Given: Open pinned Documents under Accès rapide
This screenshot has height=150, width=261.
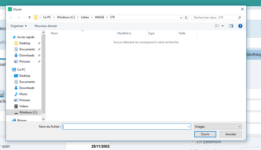Looking at the screenshot, I should pyautogui.click(x=27, y=49).
